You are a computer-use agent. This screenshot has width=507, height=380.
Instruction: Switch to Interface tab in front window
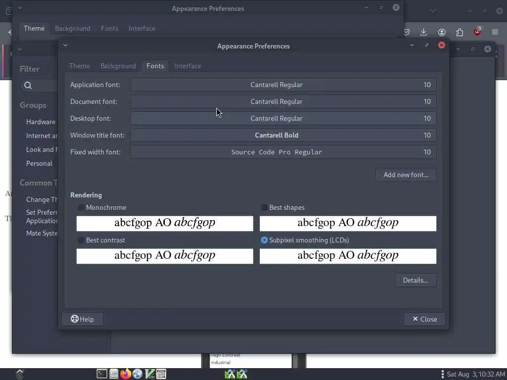188,66
